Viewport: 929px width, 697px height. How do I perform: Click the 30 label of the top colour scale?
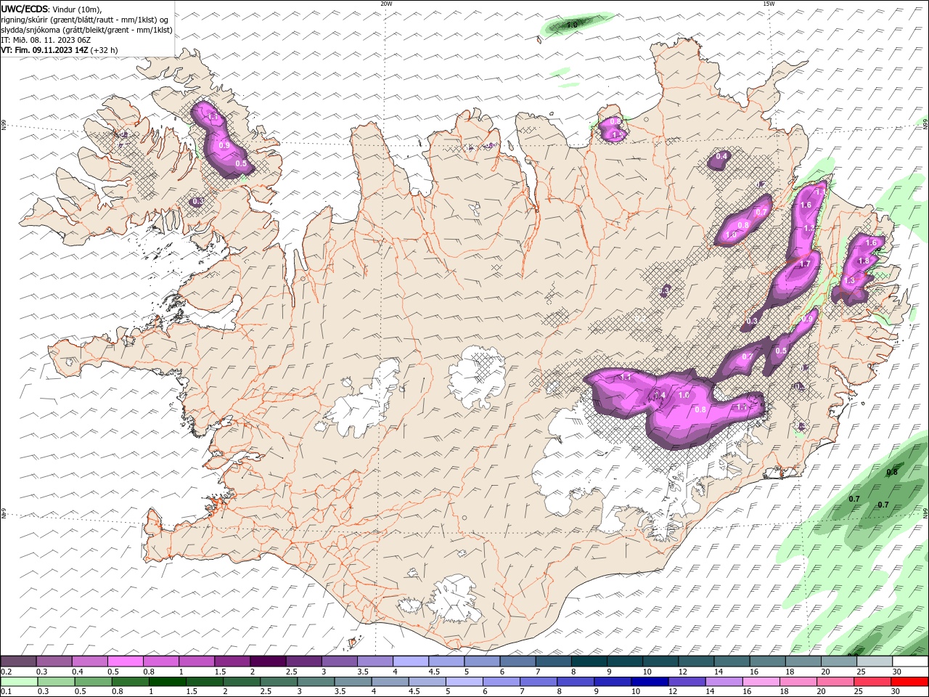[x=897, y=672]
